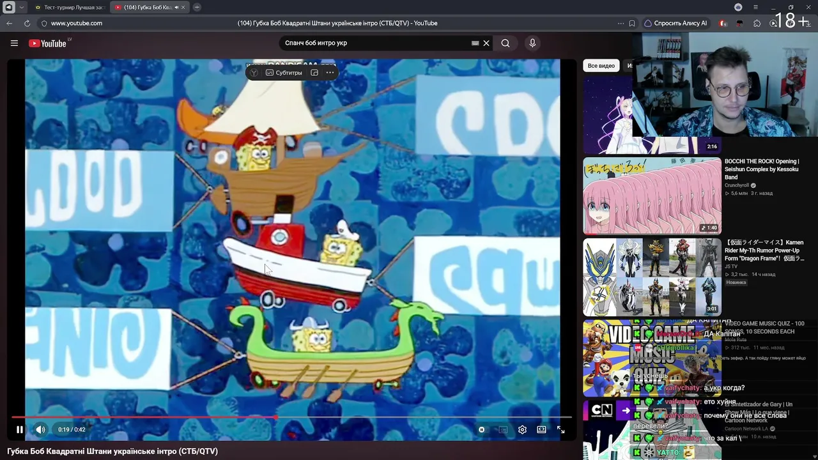Reload the current page

pos(27,23)
